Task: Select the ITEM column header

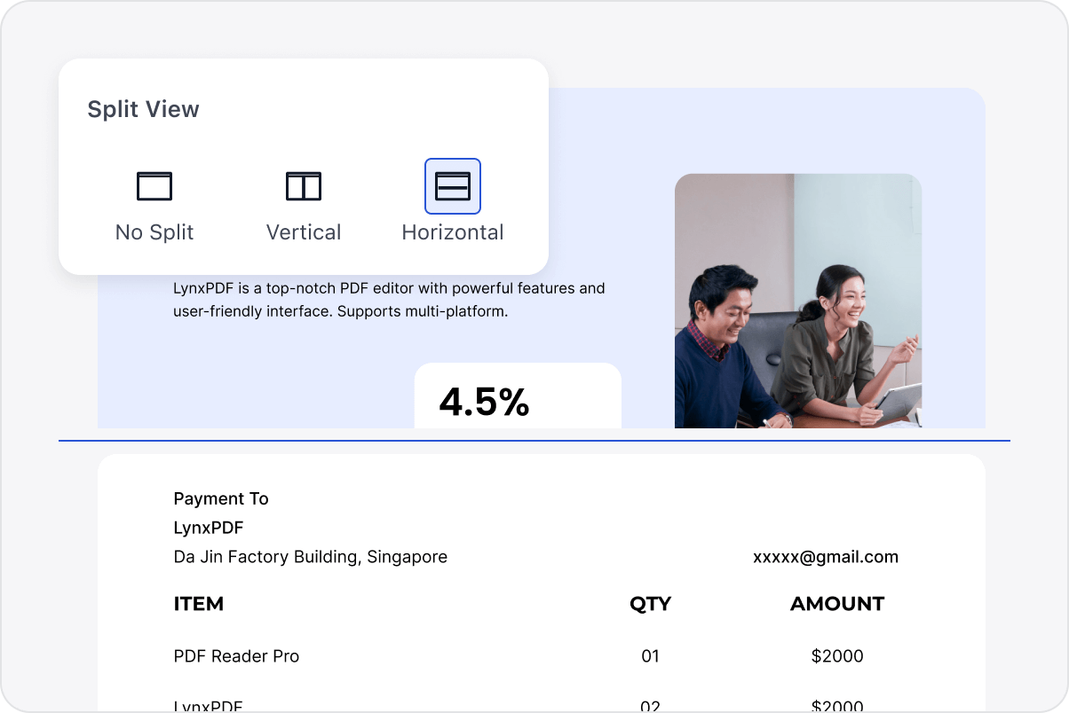Action: 199,604
